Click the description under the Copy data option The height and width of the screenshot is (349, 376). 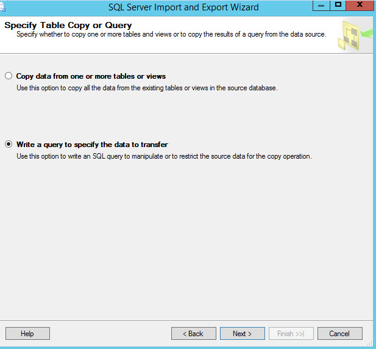pyautogui.click(x=146, y=88)
